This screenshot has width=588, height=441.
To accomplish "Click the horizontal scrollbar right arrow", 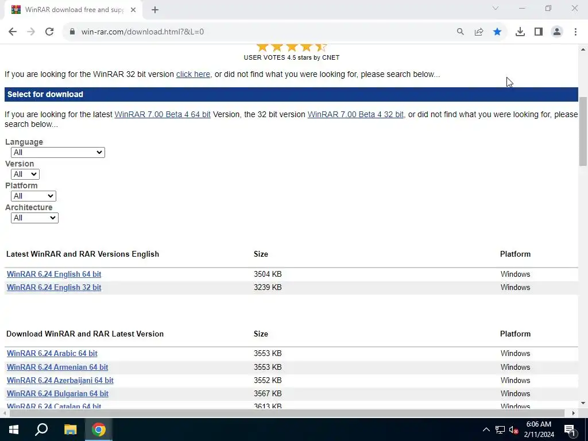I will (574, 413).
